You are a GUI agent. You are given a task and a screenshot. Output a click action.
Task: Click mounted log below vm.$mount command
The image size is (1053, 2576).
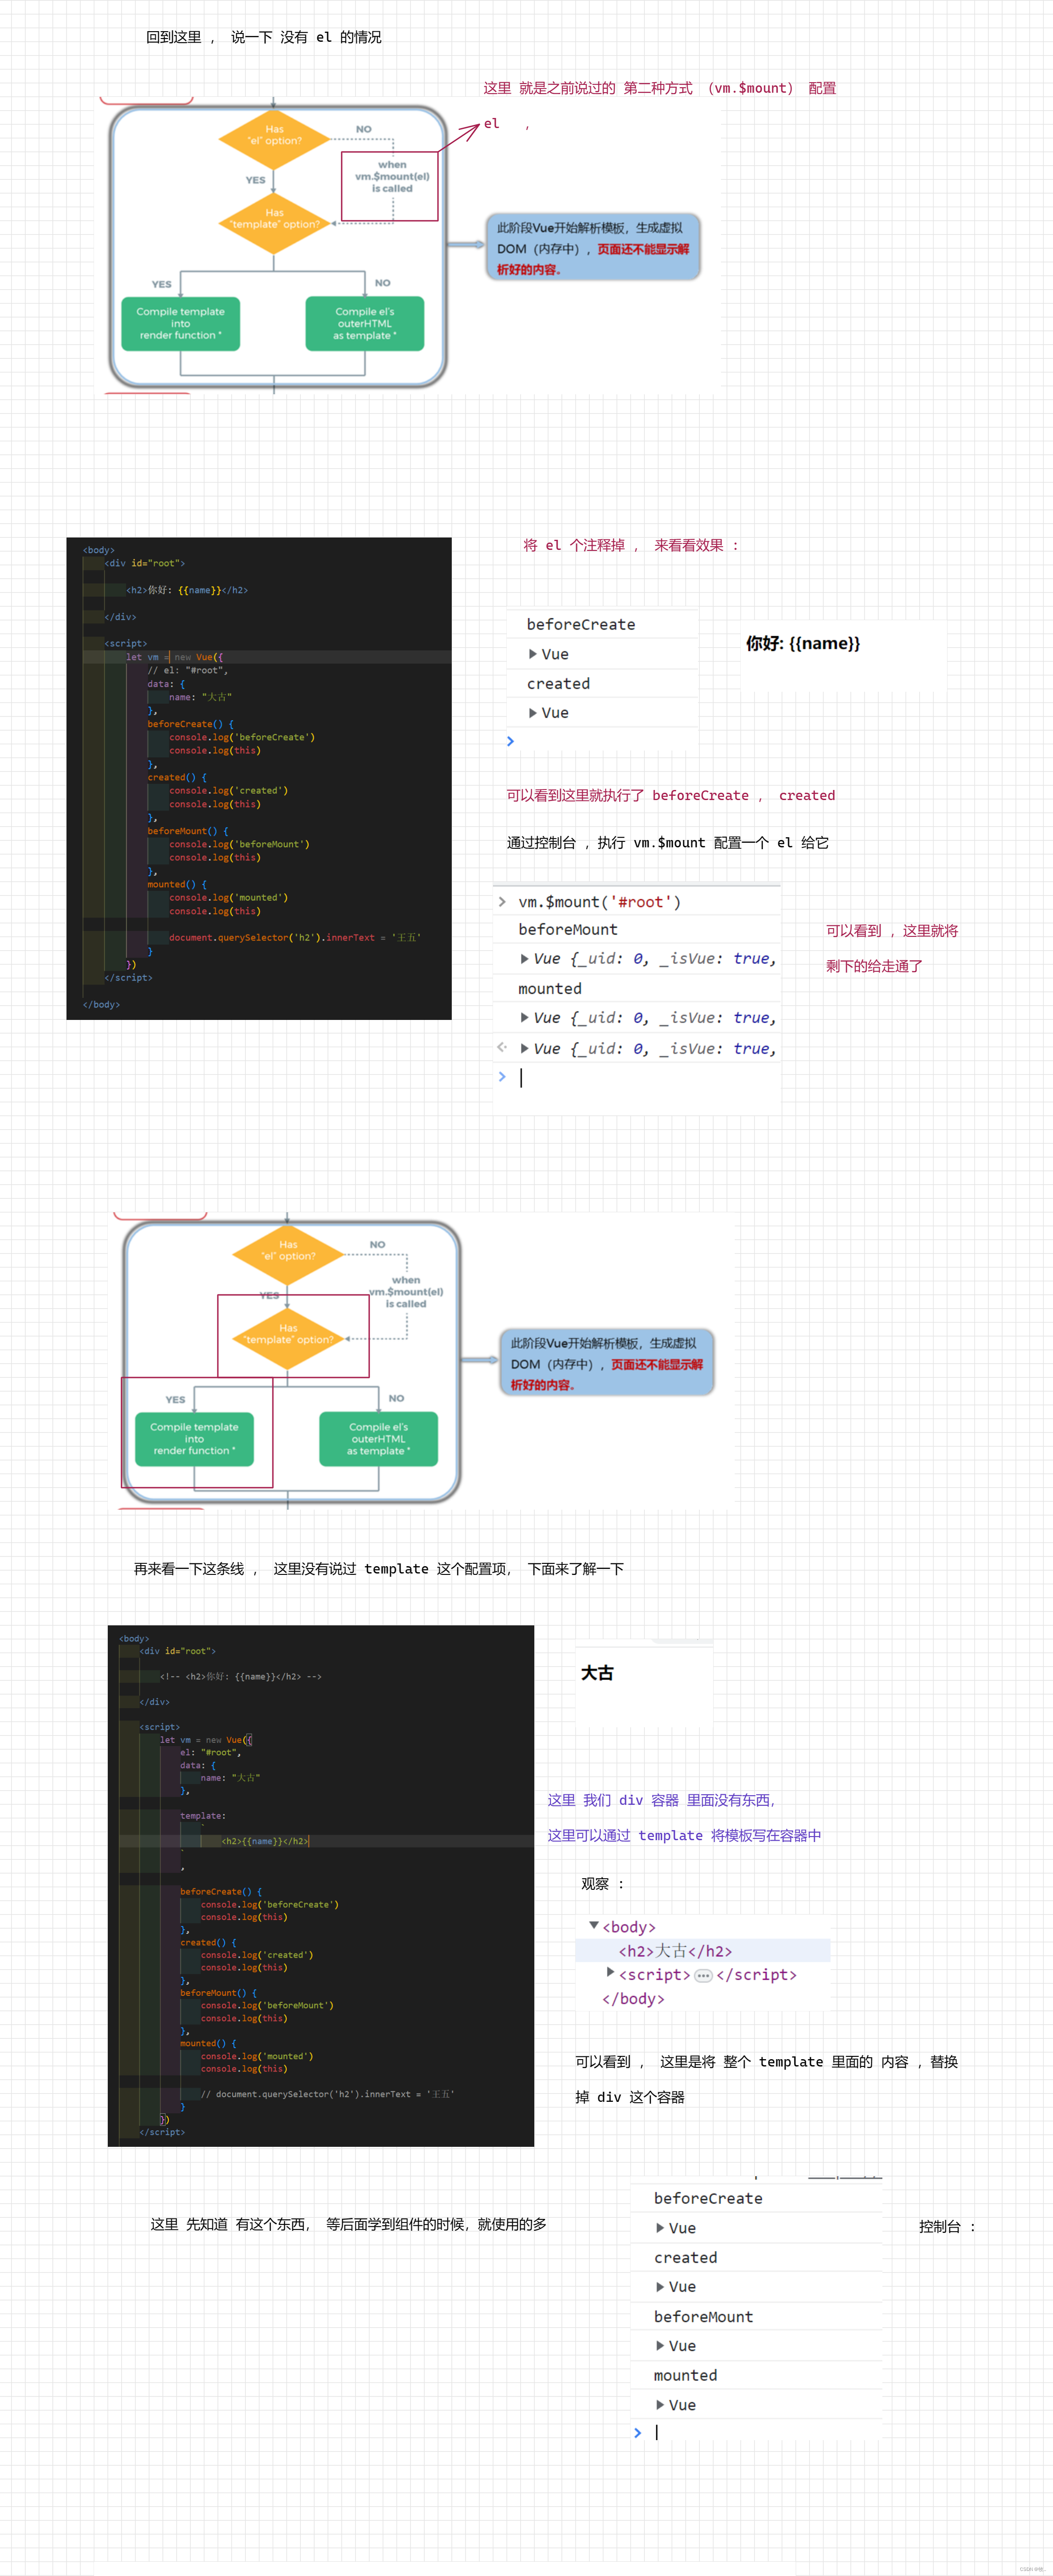tap(549, 989)
